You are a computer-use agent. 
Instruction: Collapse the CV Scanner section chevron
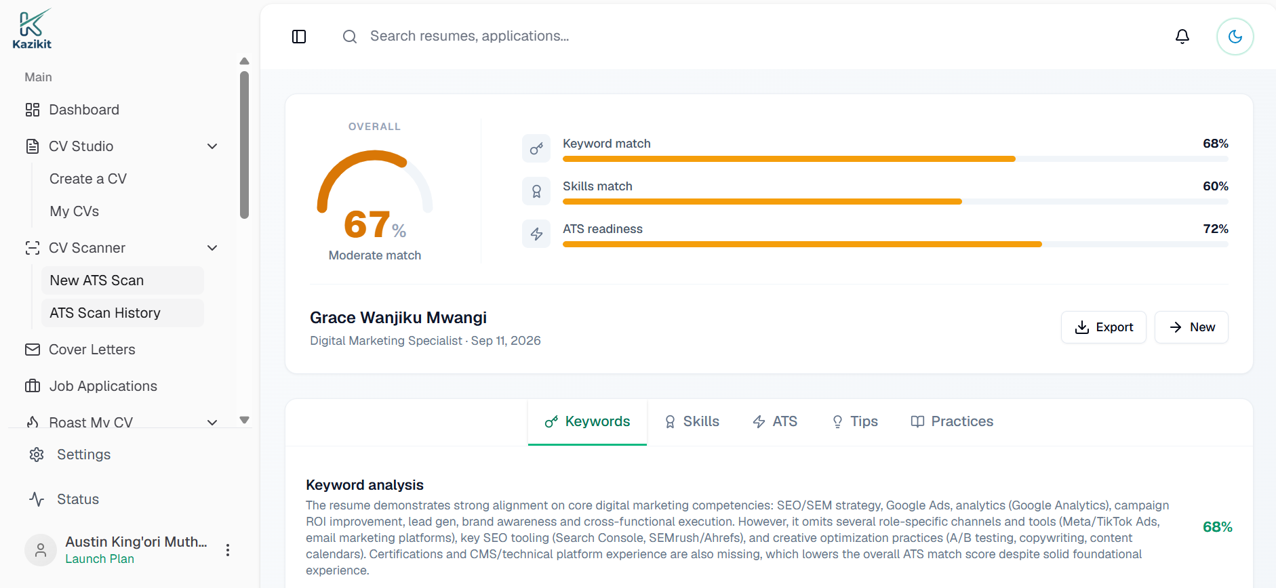tap(212, 248)
